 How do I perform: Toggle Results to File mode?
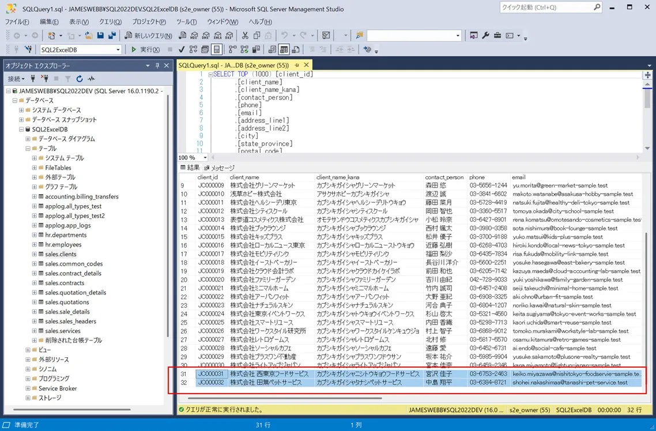pos(295,50)
